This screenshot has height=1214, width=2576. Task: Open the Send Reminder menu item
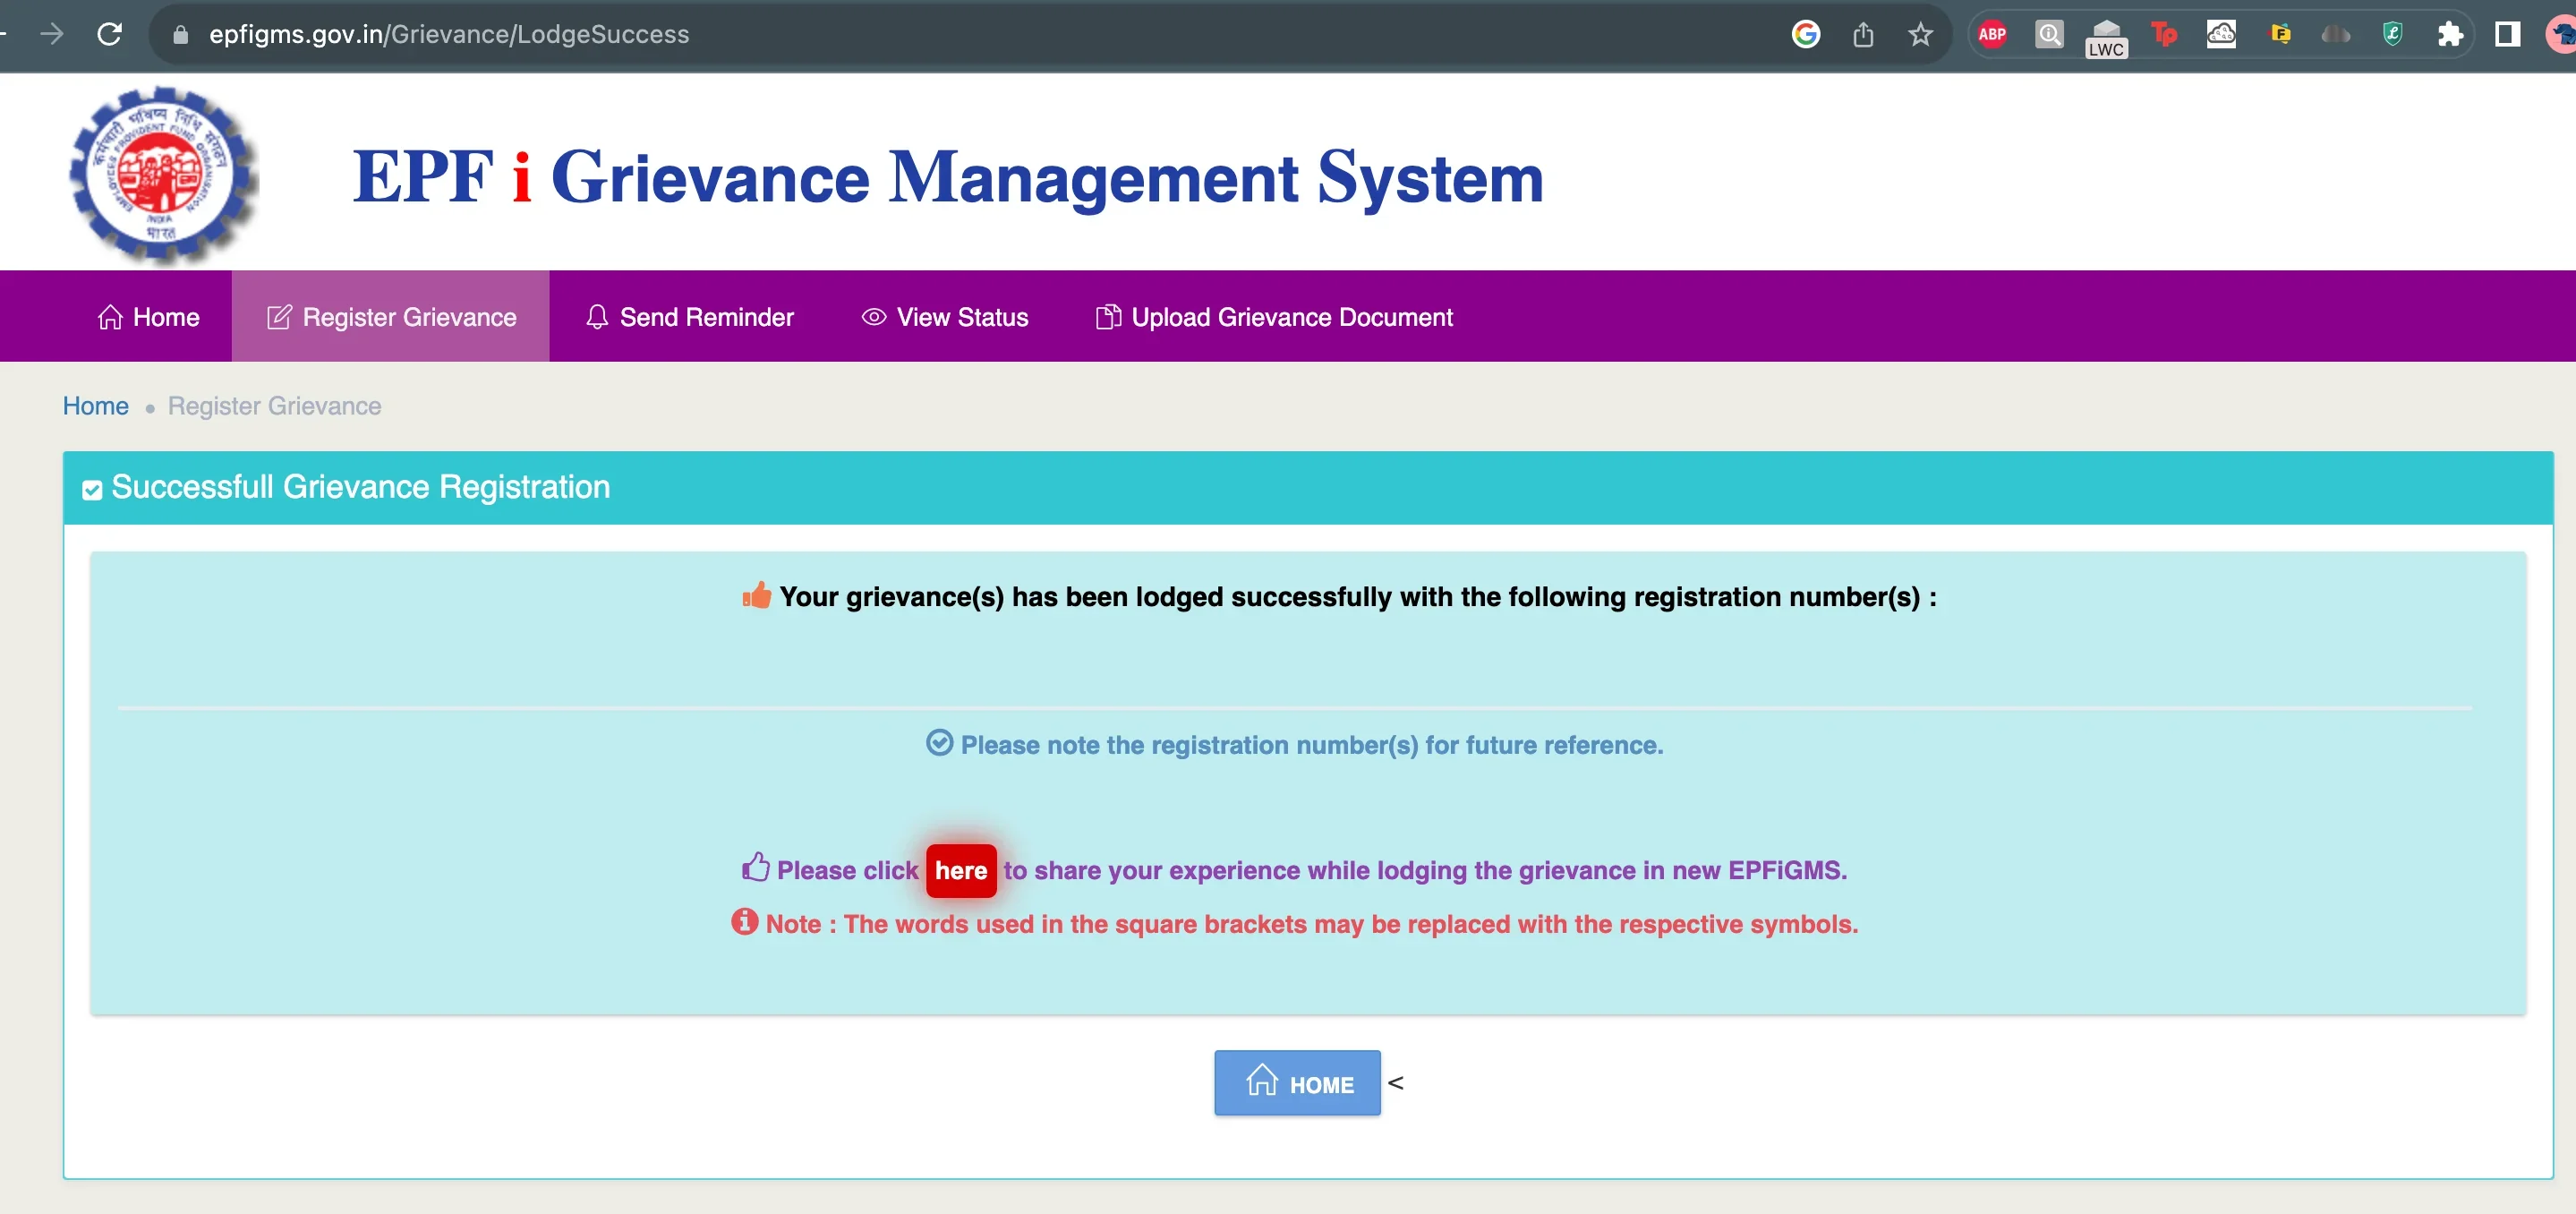pyautogui.click(x=690, y=317)
